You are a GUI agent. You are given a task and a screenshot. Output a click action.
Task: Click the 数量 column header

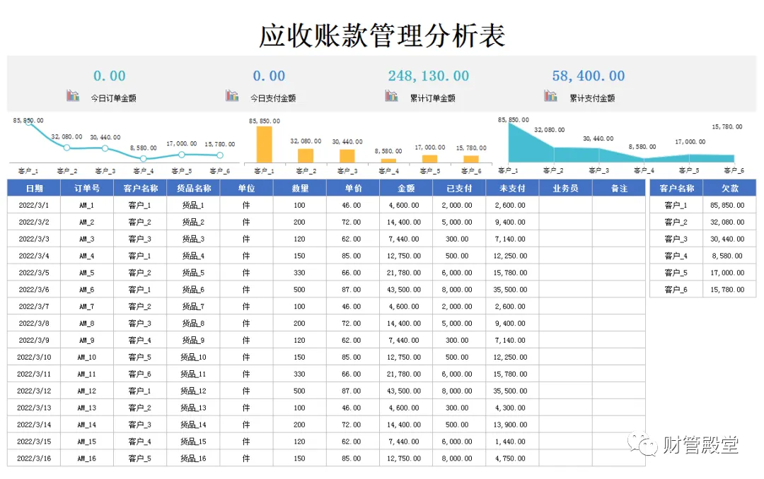point(300,188)
